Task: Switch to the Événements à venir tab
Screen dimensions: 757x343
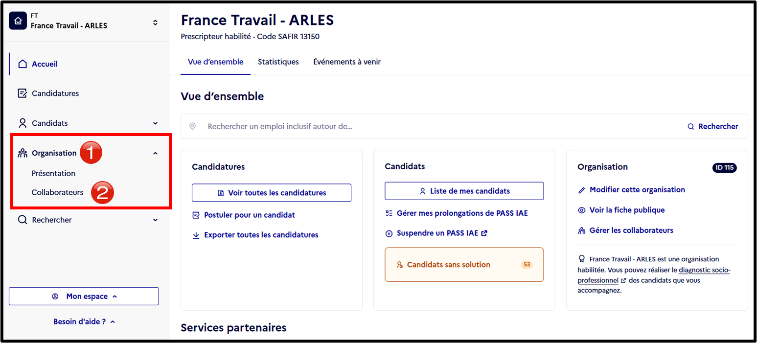Action: coord(347,62)
